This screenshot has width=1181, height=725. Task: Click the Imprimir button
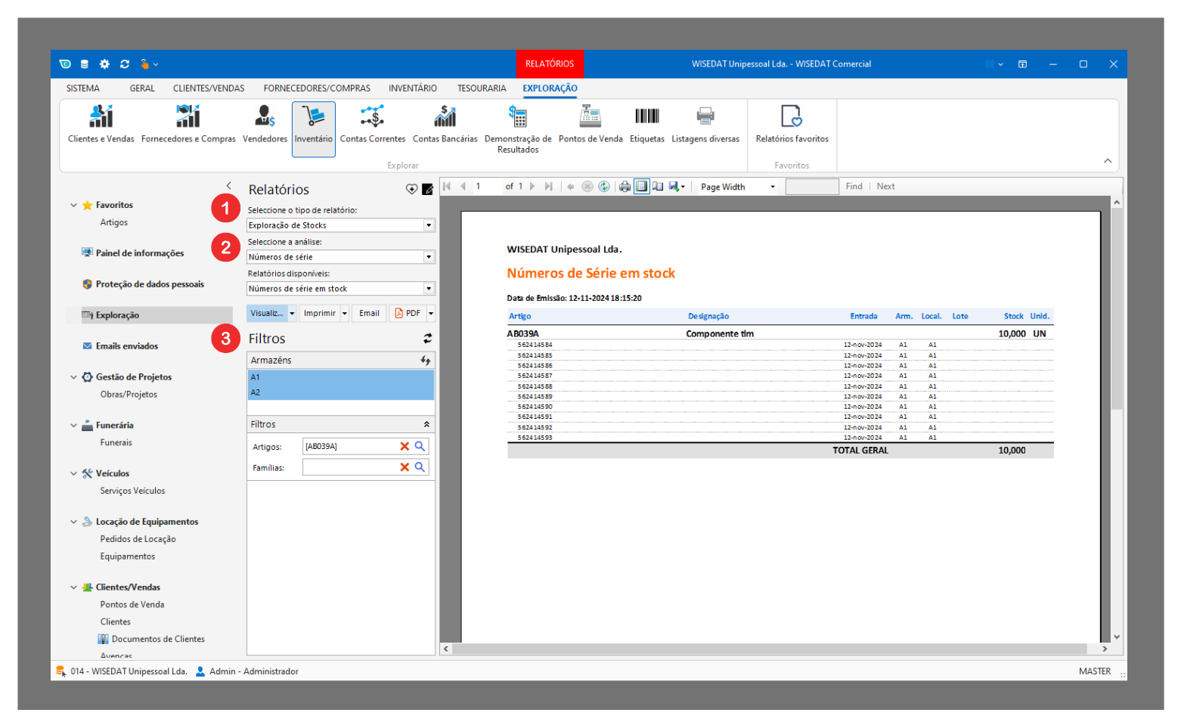(319, 313)
